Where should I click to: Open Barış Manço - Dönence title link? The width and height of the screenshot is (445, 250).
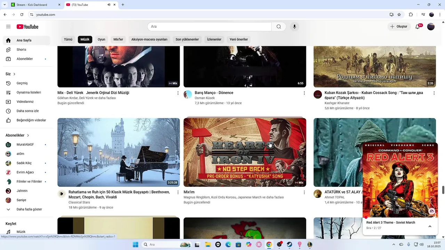coord(214,93)
